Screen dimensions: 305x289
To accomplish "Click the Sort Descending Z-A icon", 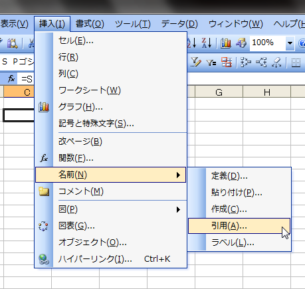I will point(207,43).
